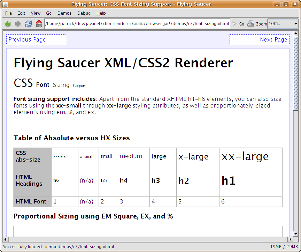The width and height of the screenshot is (301, 252).
Task: Click the 'h2' heading cell
Action: click(198, 181)
